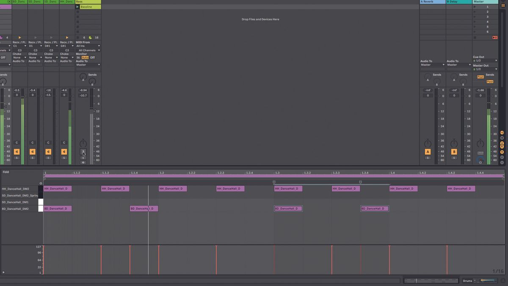Open the All Ins MIDI From dropdown

pyautogui.click(x=88, y=45)
